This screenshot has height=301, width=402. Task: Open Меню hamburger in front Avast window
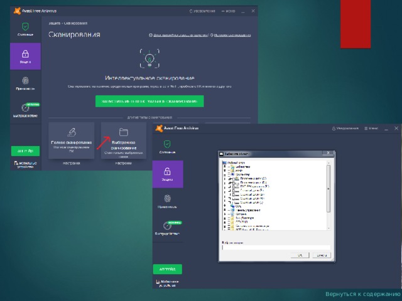[371, 128]
